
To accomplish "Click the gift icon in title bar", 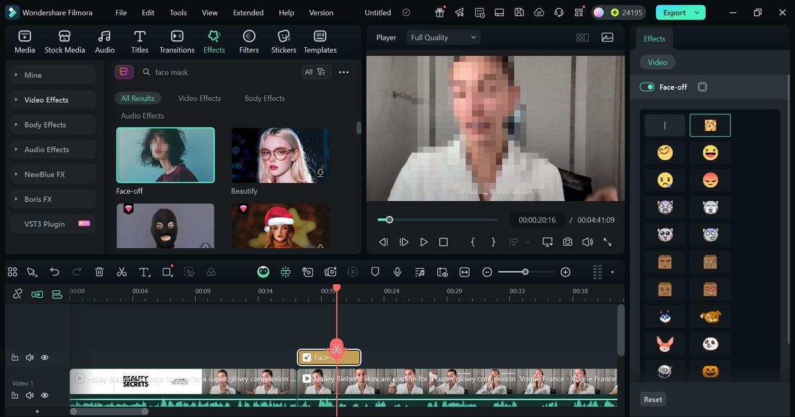I will (x=440, y=12).
